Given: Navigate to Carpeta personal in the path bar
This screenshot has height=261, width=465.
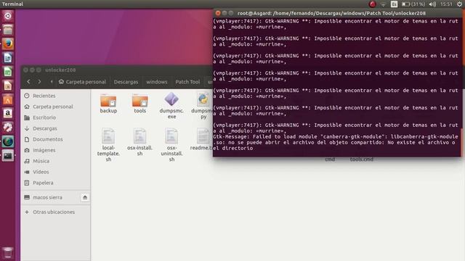Looking at the screenshot, I should [82, 82].
